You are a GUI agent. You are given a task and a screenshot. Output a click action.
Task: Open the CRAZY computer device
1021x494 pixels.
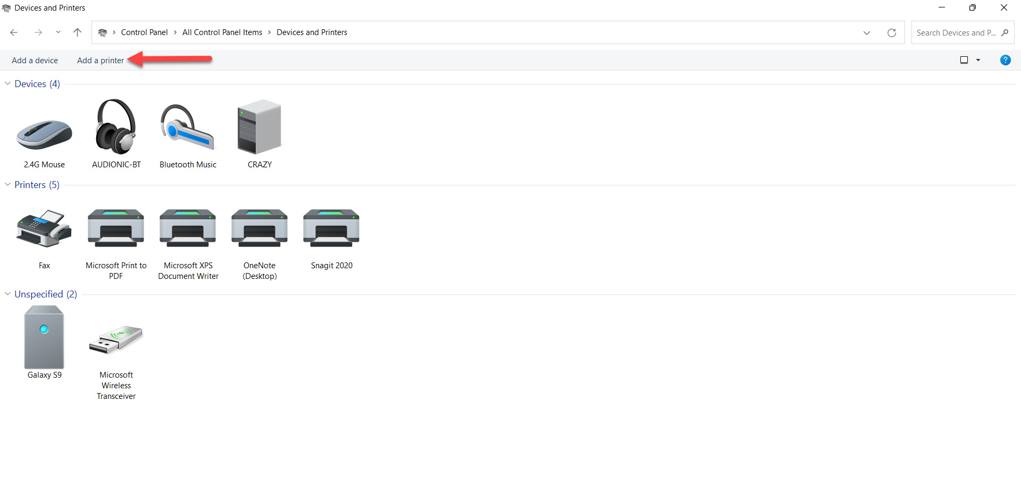(x=259, y=127)
